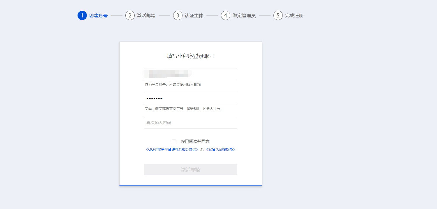Click the password field with dots
The height and width of the screenshot is (209, 437).
pos(190,99)
